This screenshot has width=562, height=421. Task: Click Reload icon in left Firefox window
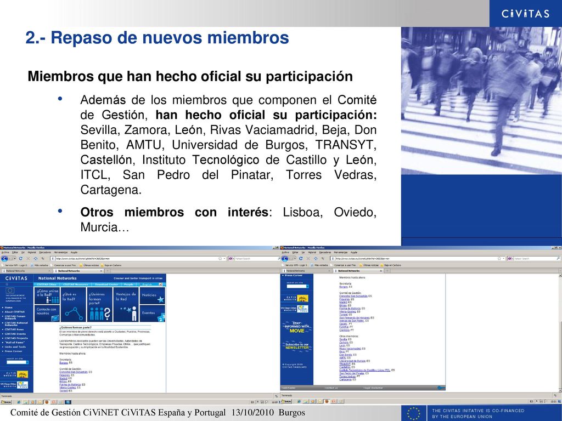tap(21, 259)
